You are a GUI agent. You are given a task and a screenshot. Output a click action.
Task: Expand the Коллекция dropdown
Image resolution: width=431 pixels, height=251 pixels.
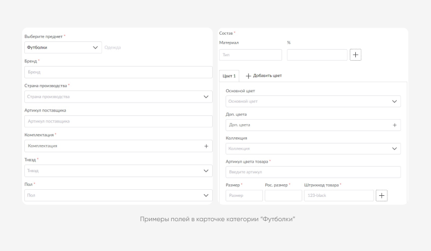click(x=313, y=149)
